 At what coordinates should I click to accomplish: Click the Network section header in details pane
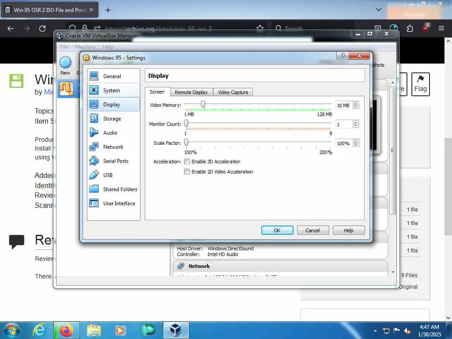click(x=280, y=266)
